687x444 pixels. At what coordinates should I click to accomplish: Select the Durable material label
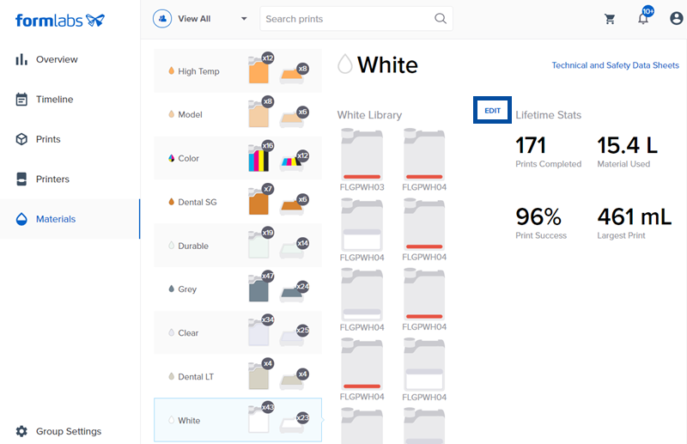click(193, 246)
